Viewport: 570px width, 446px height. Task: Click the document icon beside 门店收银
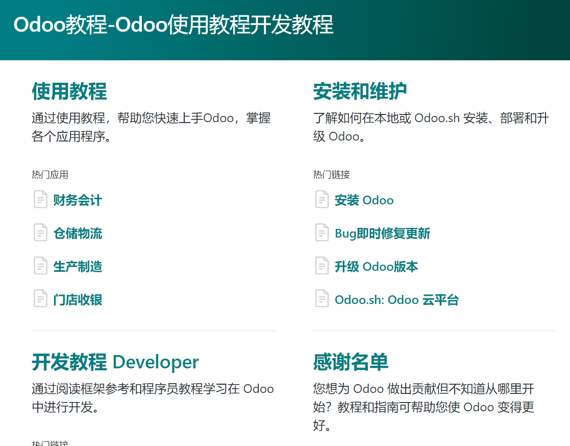pyautogui.click(x=40, y=298)
